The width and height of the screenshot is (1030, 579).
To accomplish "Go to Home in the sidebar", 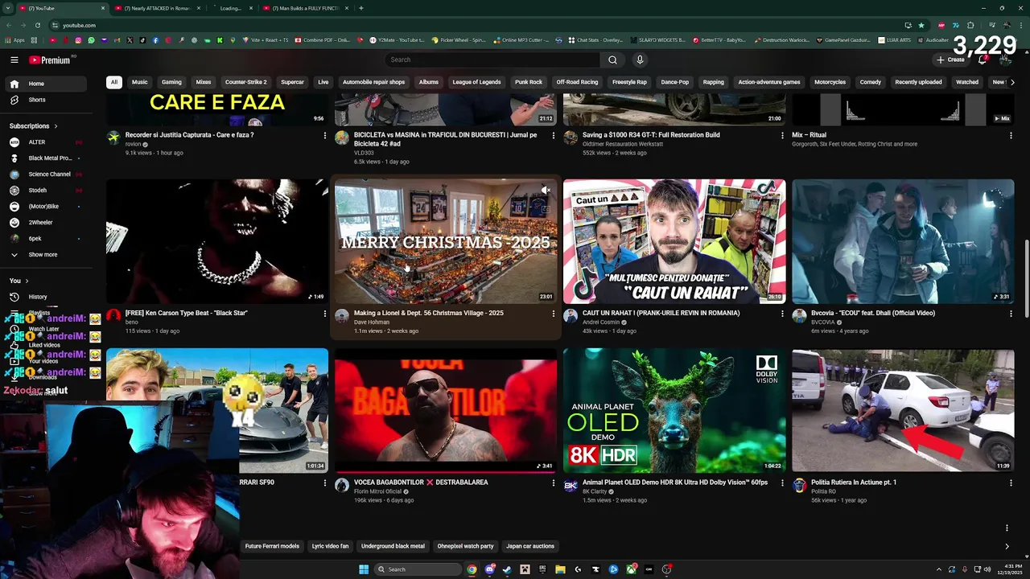I will tap(46, 84).
